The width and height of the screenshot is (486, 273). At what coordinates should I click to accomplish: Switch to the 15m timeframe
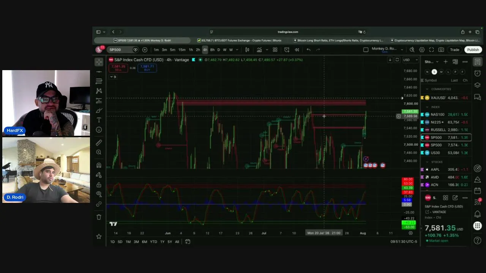click(x=182, y=50)
